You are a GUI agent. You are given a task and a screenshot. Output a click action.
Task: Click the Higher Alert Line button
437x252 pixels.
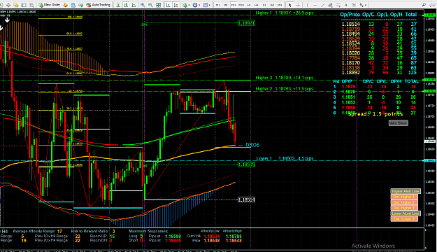[x=406, y=191]
